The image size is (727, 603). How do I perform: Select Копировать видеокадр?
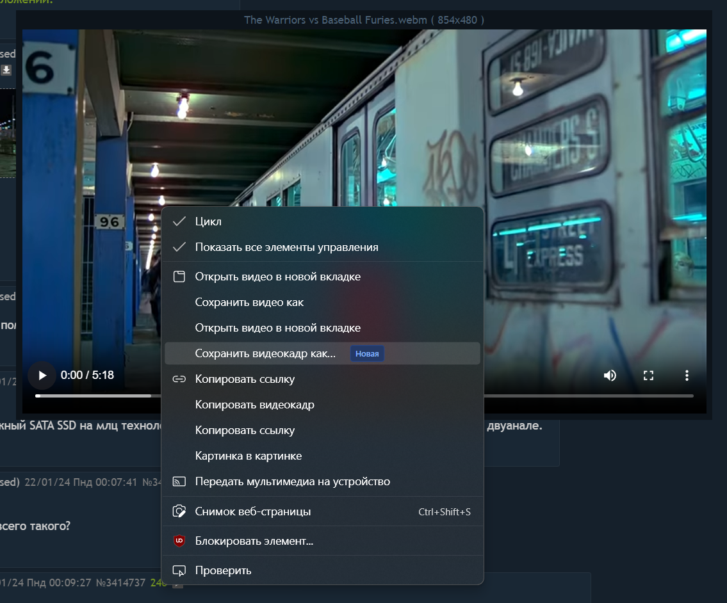pos(322,405)
